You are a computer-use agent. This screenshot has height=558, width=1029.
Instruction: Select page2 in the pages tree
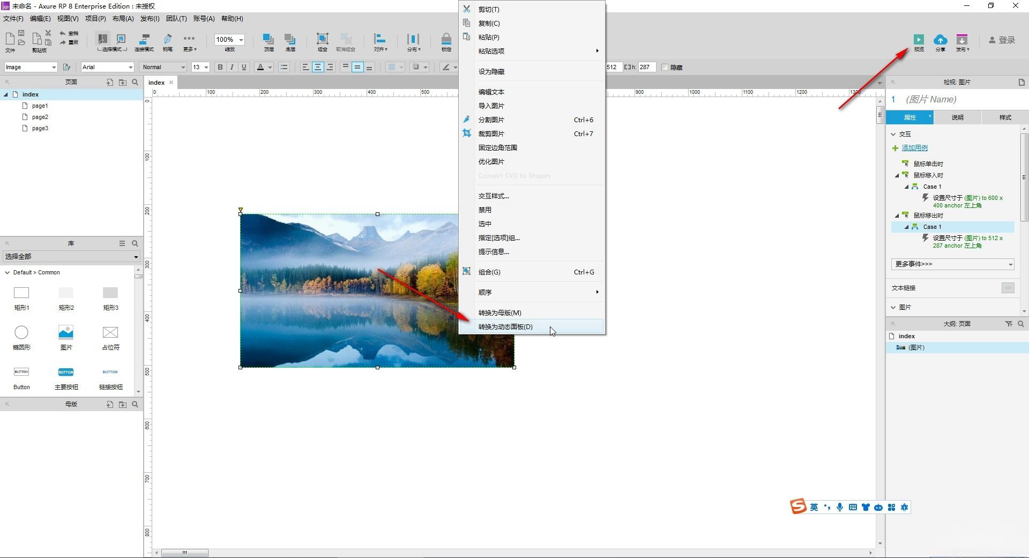[40, 117]
